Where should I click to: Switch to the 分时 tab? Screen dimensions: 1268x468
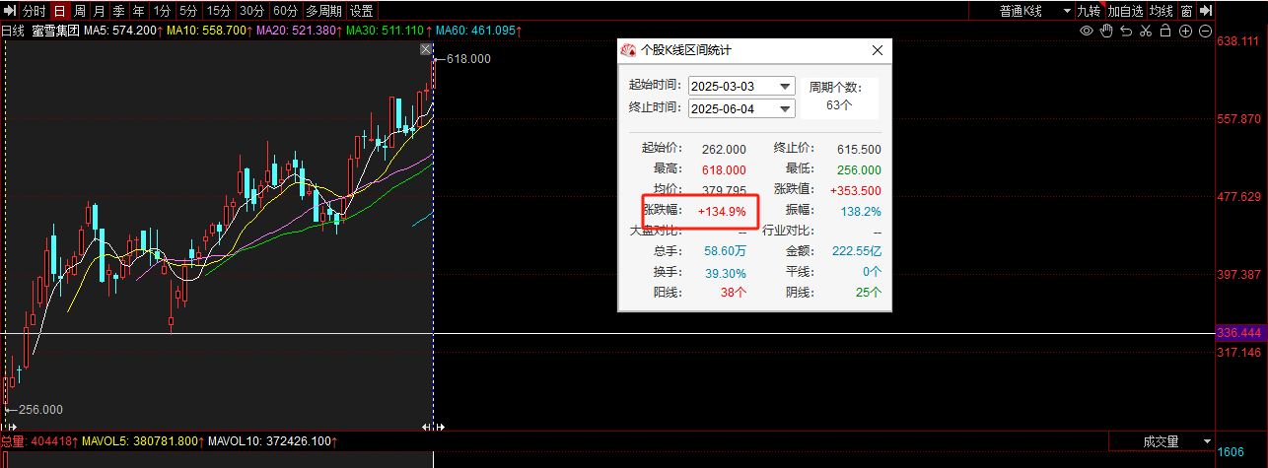coord(33,11)
